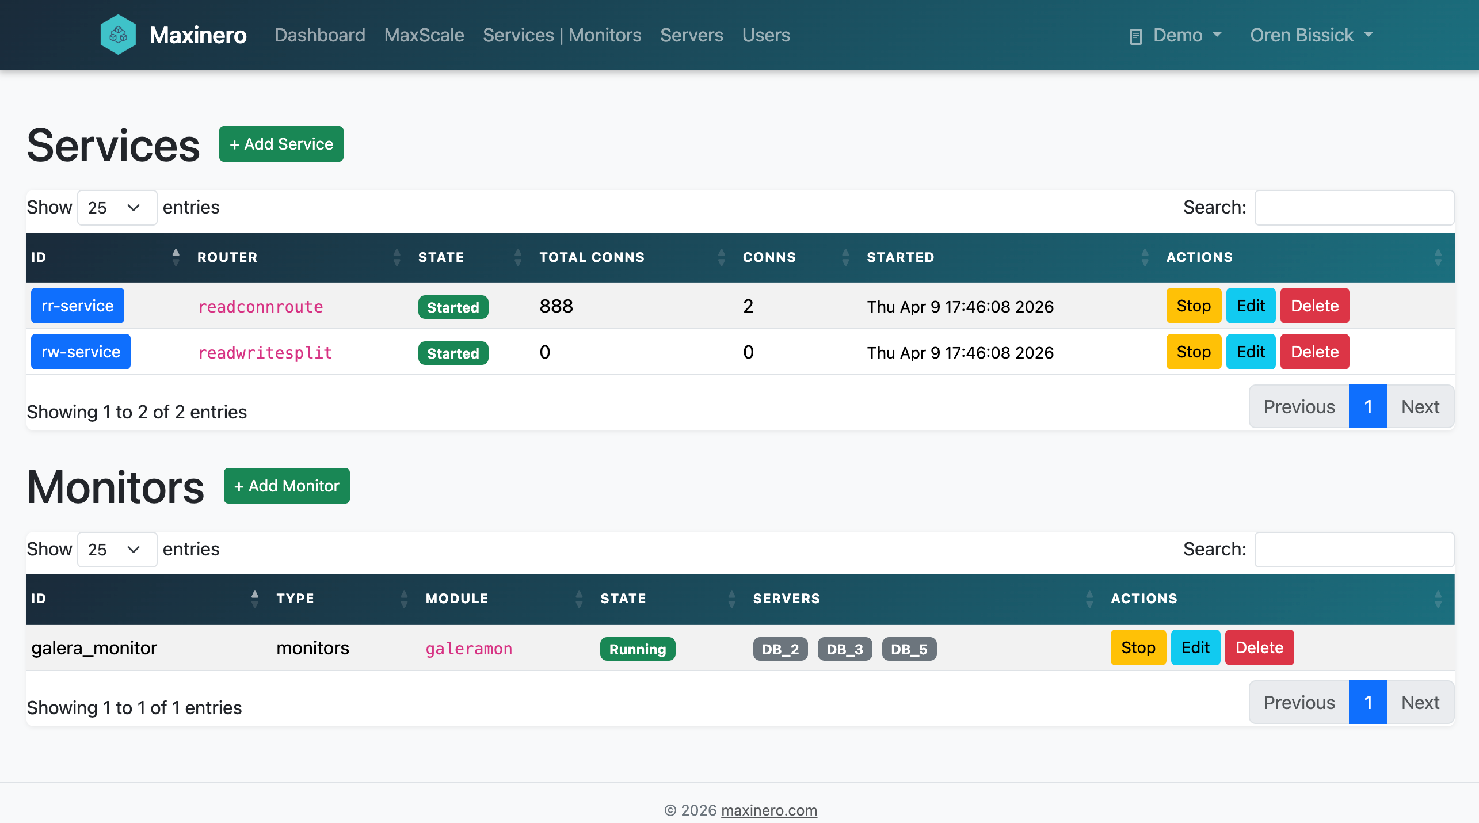This screenshot has width=1479, height=823.
Task: Sort services by Total Conns arrows
Action: click(x=721, y=257)
